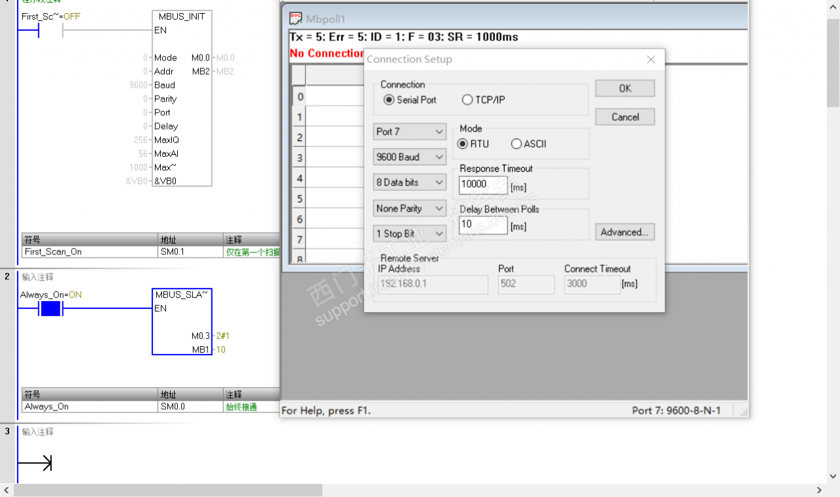Open the Port 7 dropdown
840x497 pixels.
tap(409, 132)
